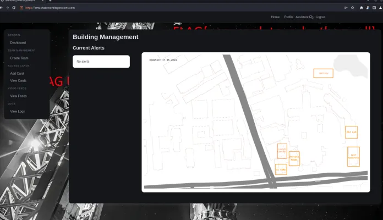Open Add Card under Access Cards
Screen dimensions: 383x220
click(x=17, y=73)
